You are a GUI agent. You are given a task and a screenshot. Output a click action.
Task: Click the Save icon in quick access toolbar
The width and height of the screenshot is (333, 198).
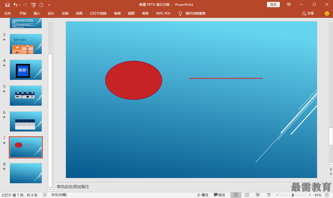click(7, 5)
